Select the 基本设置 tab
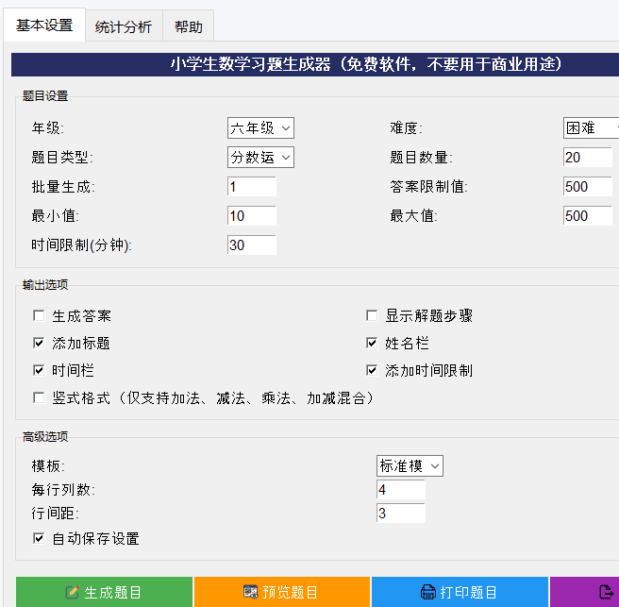 [43, 25]
